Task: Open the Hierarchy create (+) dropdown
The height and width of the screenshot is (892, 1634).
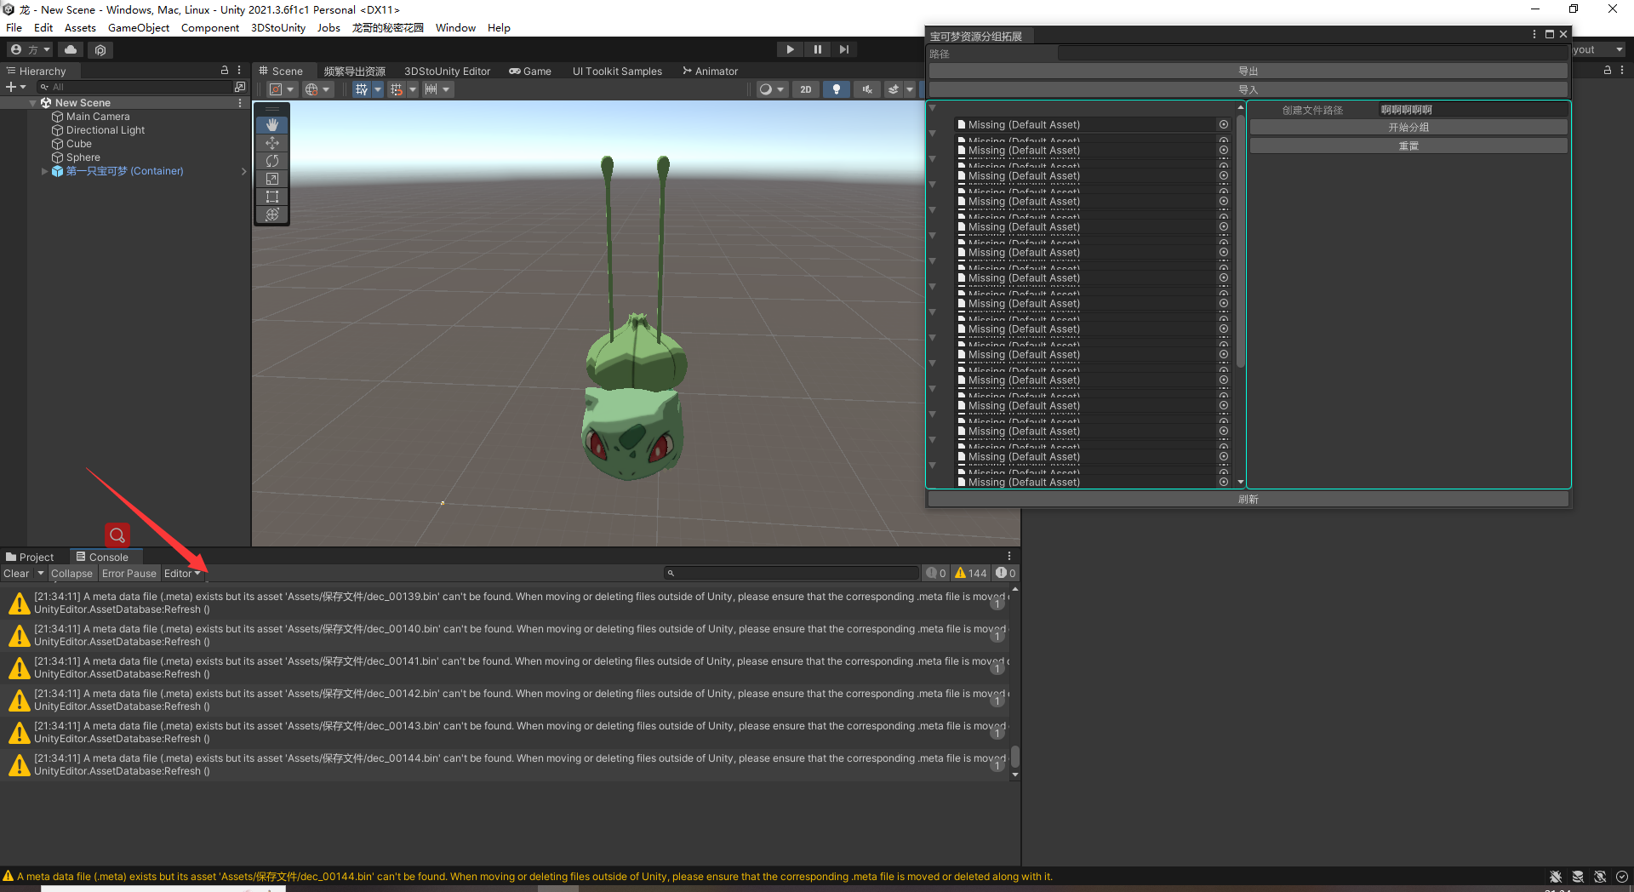Action: (x=16, y=87)
